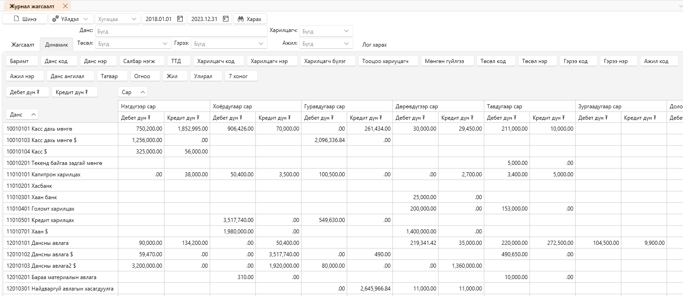Select the Төсөл код field chip

point(496,61)
